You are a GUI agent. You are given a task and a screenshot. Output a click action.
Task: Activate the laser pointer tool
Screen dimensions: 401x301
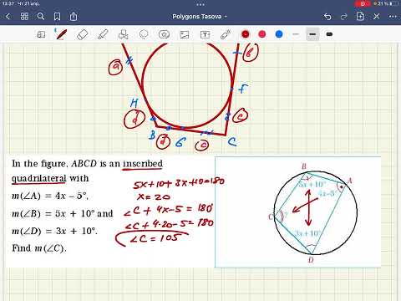click(226, 34)
